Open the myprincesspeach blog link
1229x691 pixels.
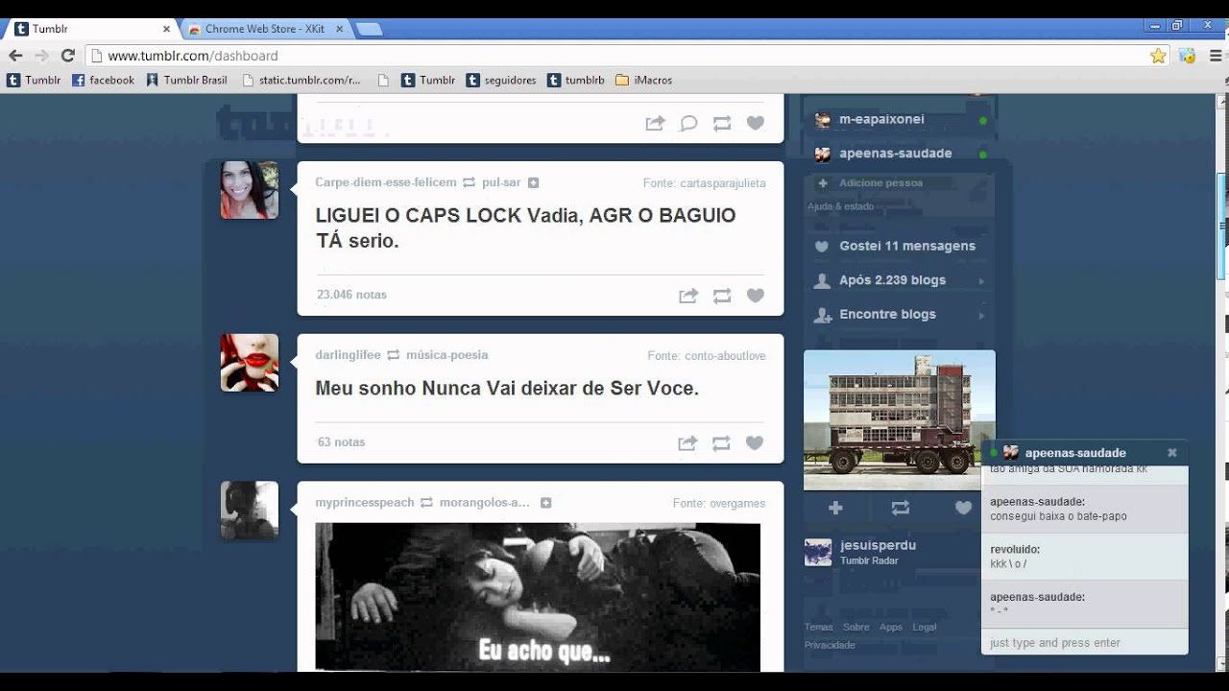click(x=365, y=503)
